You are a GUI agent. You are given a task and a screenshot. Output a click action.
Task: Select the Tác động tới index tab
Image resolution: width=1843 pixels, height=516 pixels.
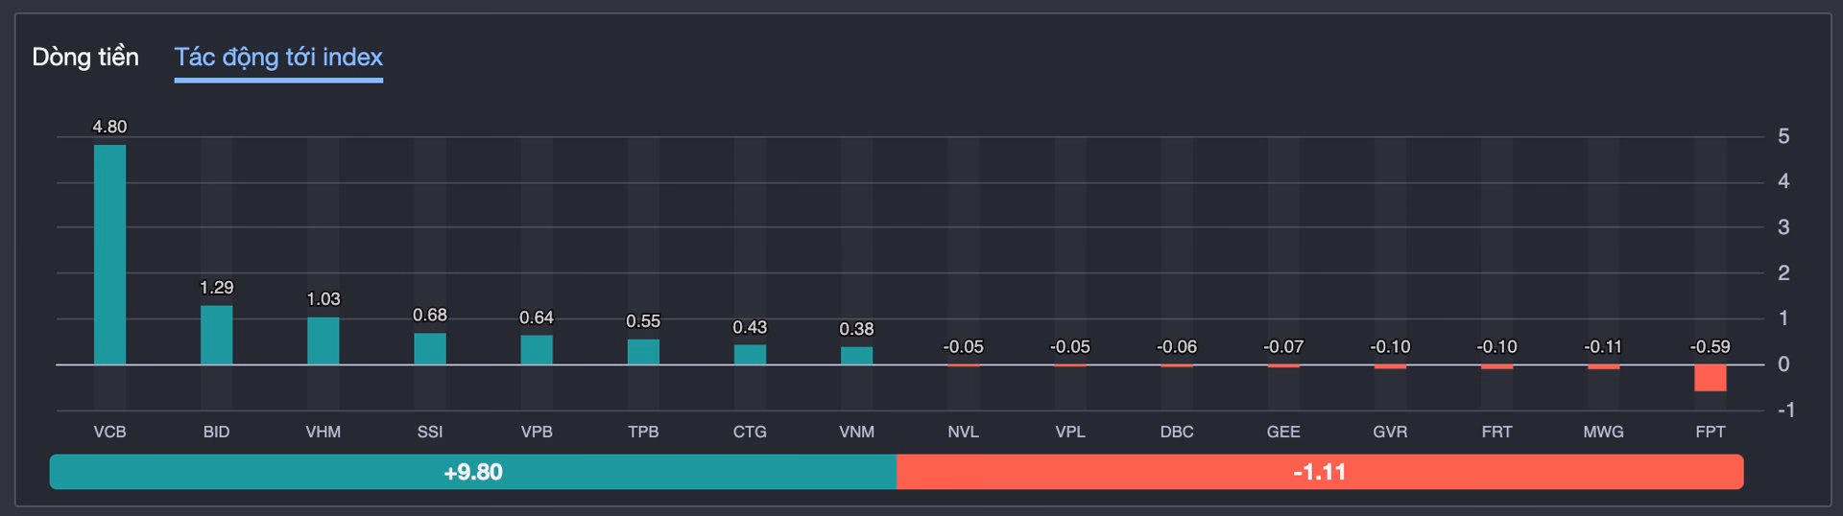pyautogui.click(x=278, y=58)
